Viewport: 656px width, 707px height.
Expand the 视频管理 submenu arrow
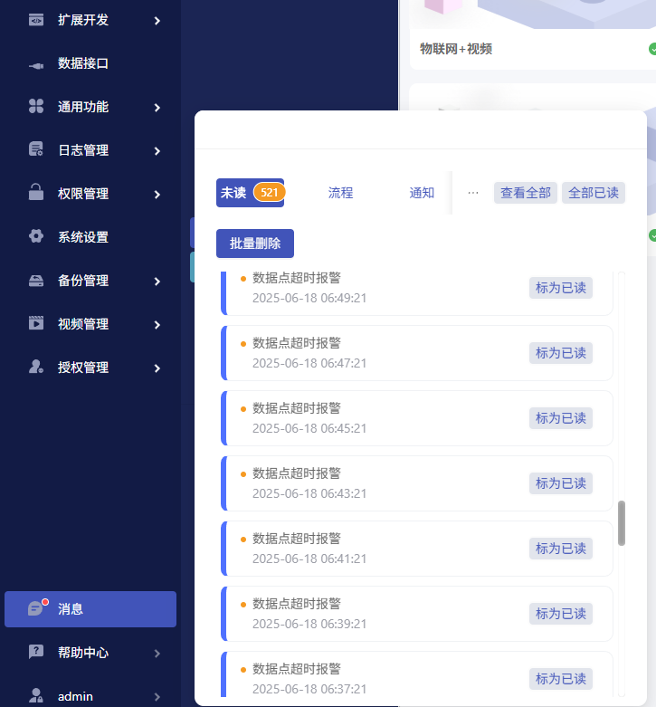(x=157, y=325)
